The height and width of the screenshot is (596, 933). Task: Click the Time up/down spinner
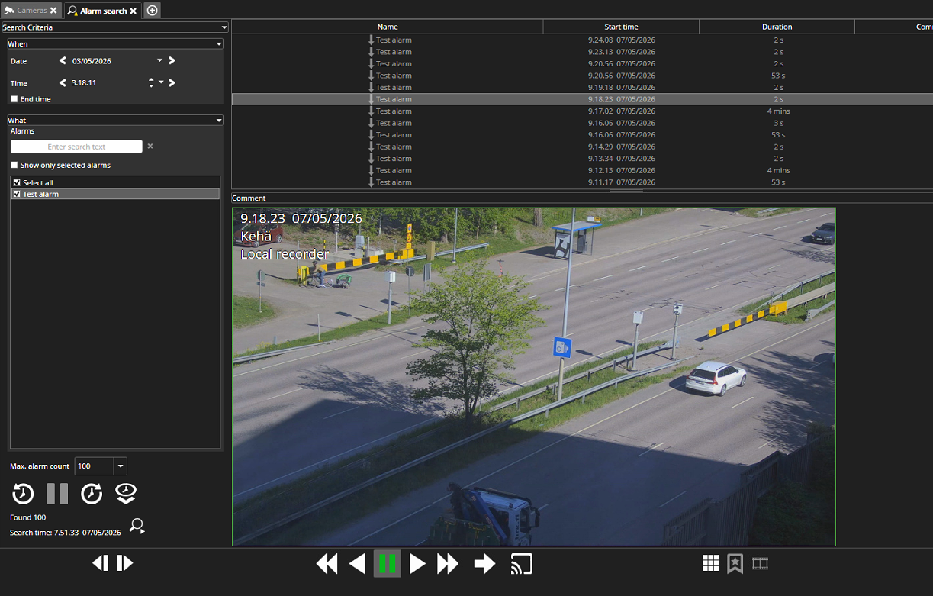(x=151, y=83)
